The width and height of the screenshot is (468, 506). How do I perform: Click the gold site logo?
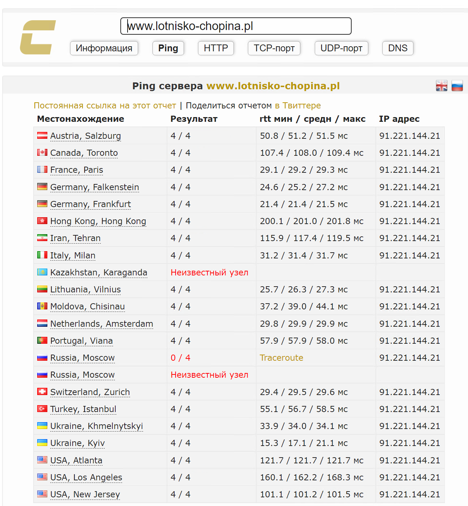coord(38,37)
